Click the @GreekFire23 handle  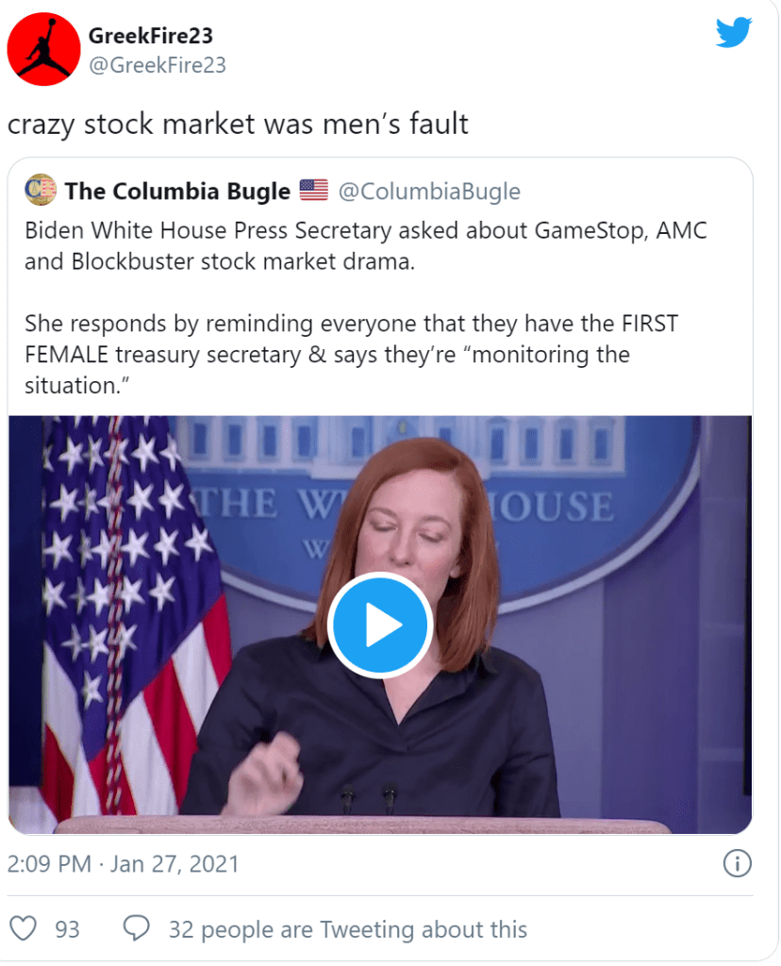(157, 65)
